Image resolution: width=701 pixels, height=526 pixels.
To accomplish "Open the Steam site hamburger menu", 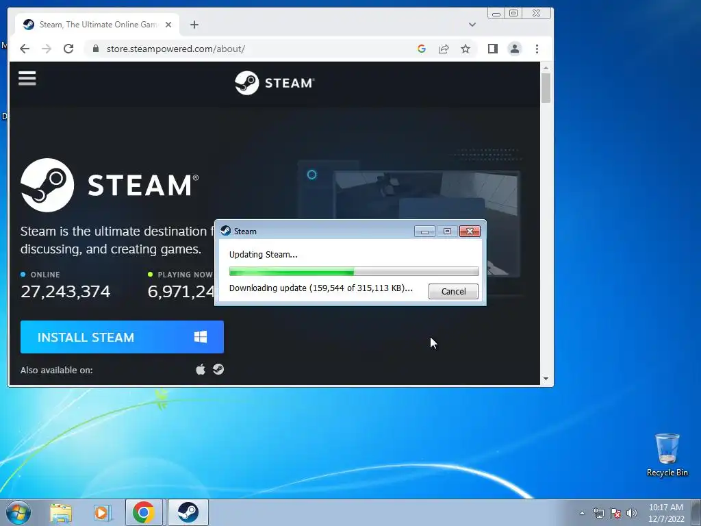I will pyautogui.click(x=27, y=78).
